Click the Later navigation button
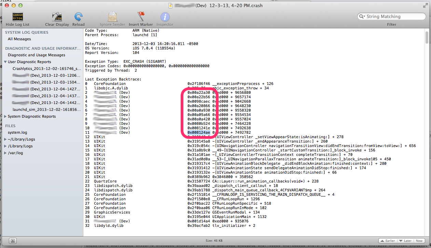This screenshot has width=431, height=248. (406, 241)
